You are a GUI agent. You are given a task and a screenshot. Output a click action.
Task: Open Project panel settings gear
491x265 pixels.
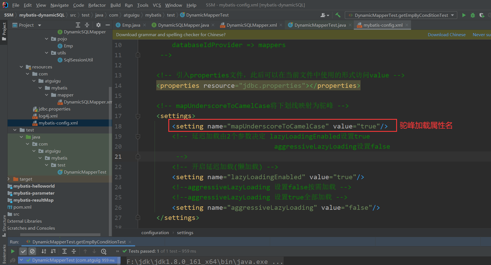coord(98,25)
